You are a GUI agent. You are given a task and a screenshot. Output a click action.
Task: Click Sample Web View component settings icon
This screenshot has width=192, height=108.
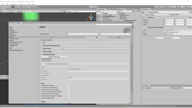190,27
